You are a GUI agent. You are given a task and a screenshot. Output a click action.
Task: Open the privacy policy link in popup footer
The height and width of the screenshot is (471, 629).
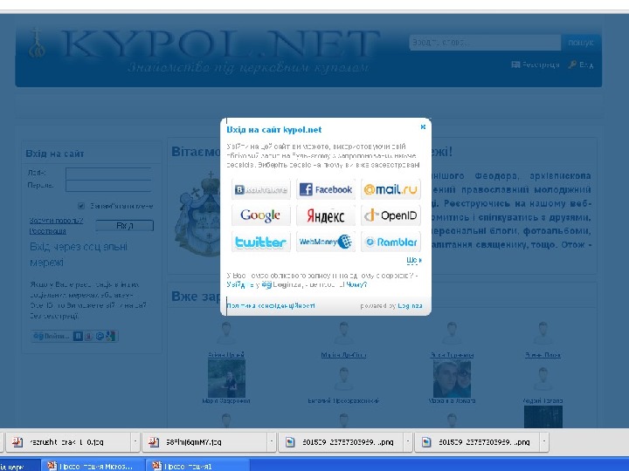(x=271, y=305)
